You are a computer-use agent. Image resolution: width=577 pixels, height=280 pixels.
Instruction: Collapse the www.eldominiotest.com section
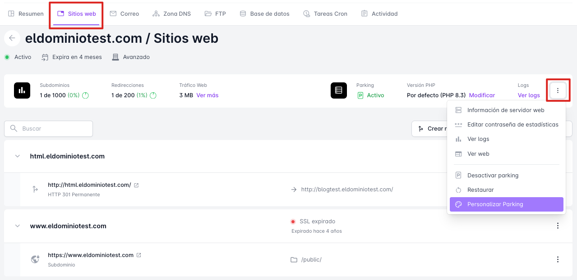click(18, 226)
